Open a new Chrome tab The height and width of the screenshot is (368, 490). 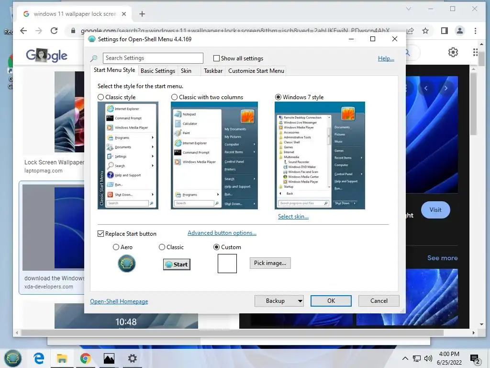pos(142,14)
